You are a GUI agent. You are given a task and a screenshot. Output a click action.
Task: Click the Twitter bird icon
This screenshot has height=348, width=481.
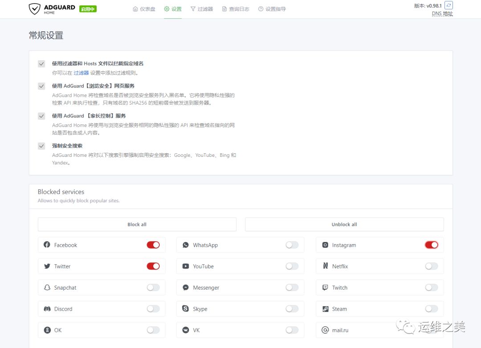click(x=47, y=266)
